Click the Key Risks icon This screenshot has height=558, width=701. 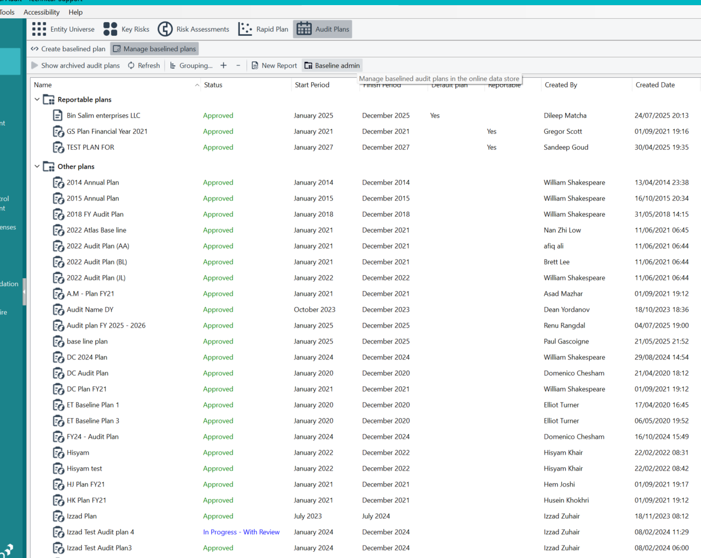tap(110, 29)
